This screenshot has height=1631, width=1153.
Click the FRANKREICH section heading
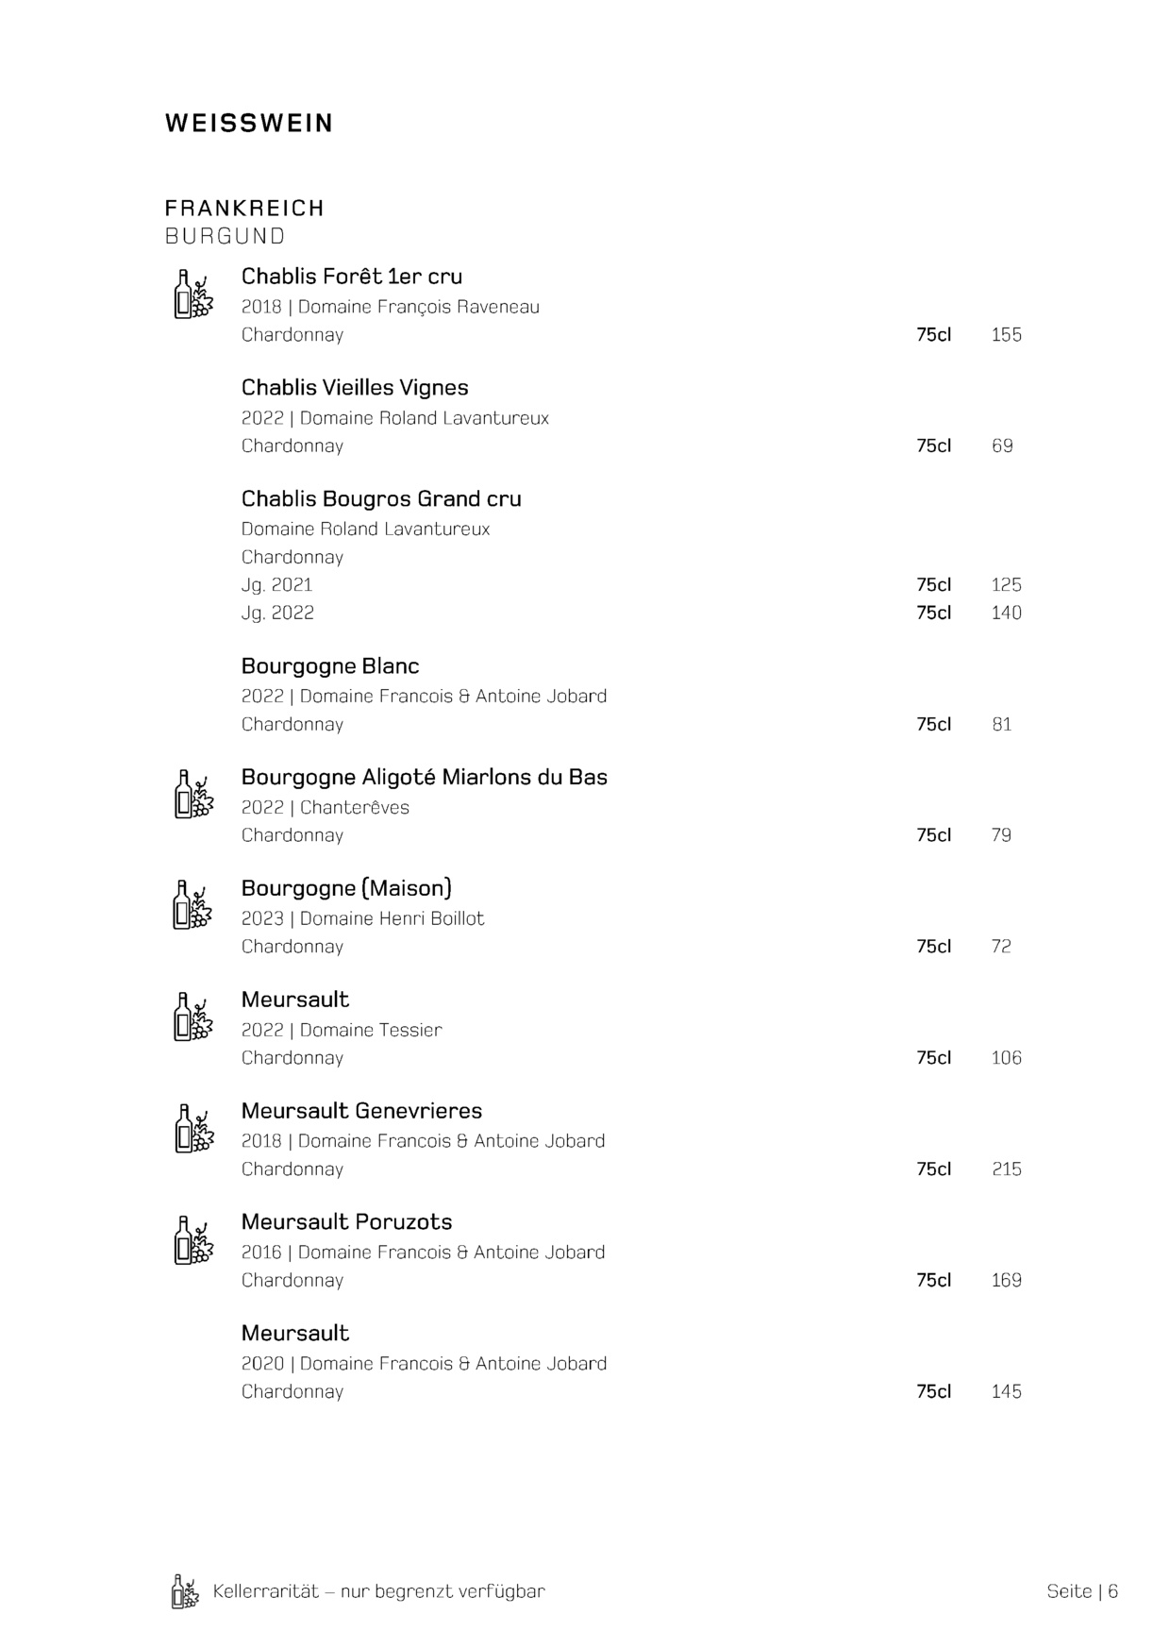[x=244, y=209]
